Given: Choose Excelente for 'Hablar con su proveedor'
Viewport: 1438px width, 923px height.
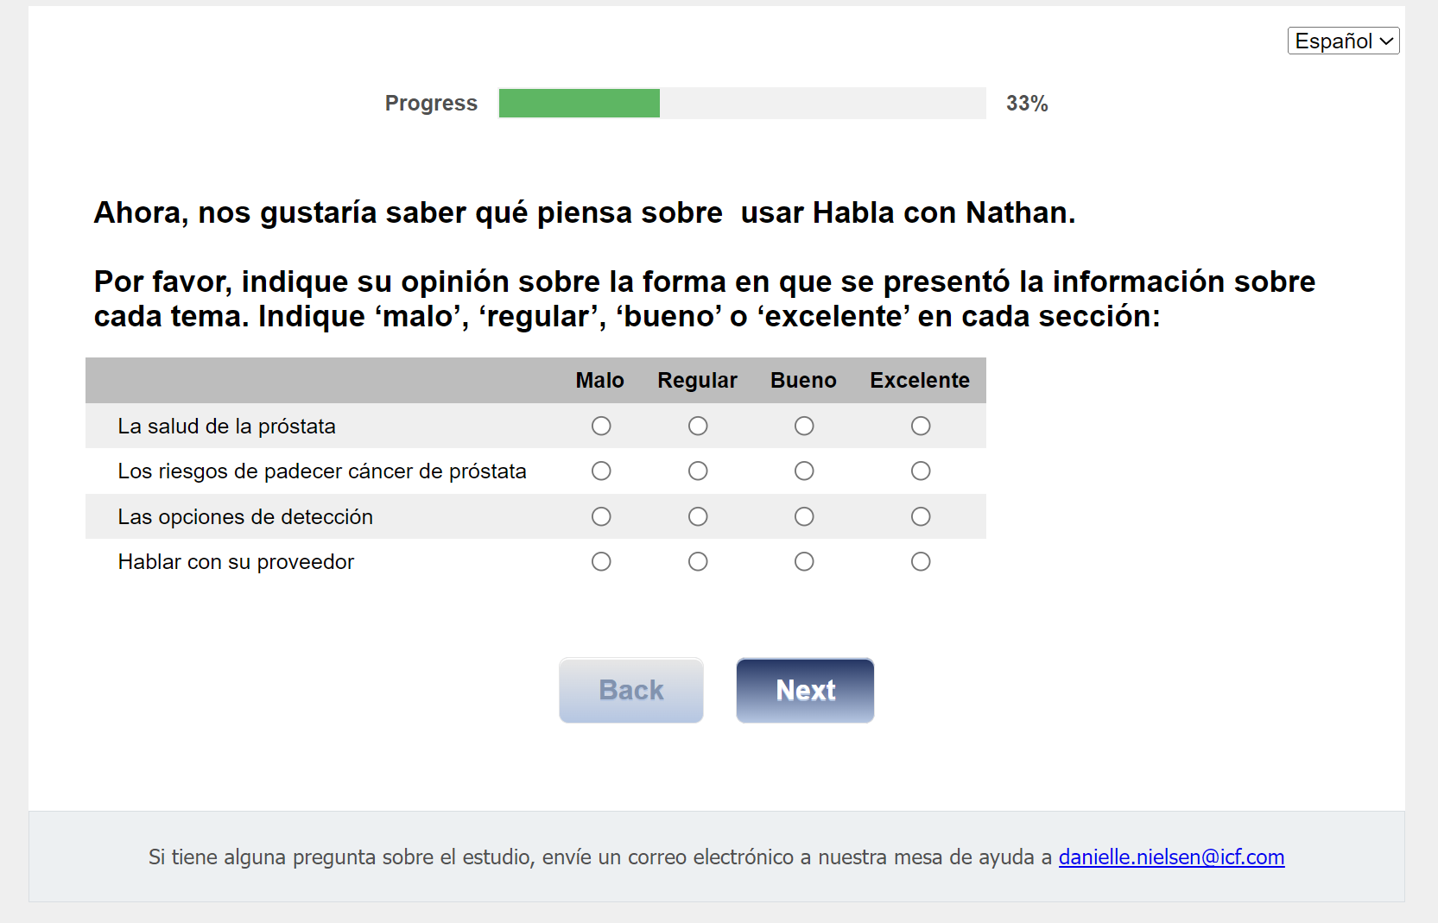Looking at the screenshot, I should [921, 561].
